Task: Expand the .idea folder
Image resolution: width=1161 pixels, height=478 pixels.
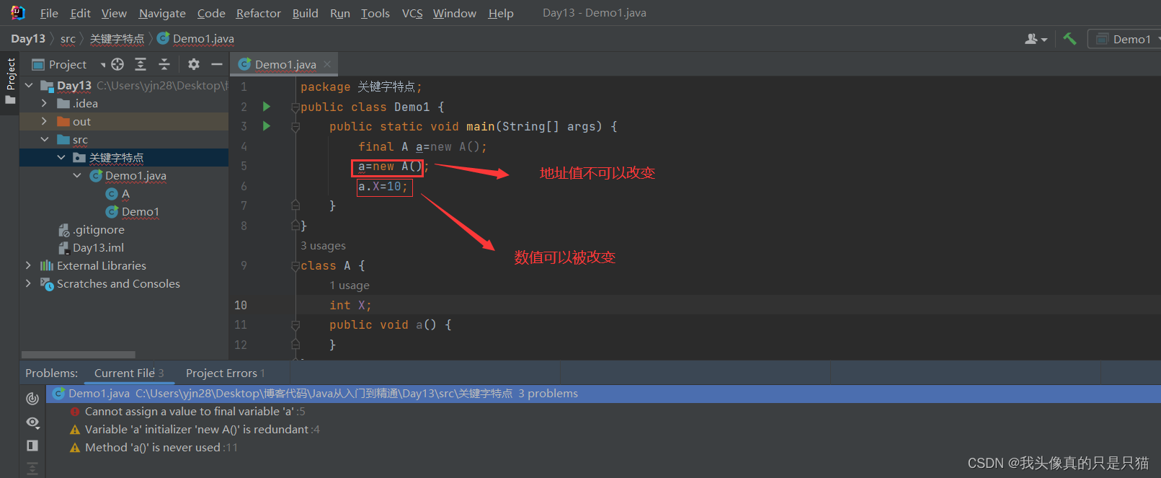Action: point(45,103)
